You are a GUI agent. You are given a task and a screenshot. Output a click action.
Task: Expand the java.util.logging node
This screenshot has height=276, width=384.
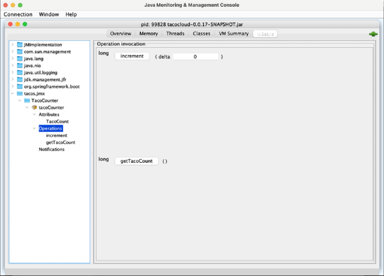point(13,73)
